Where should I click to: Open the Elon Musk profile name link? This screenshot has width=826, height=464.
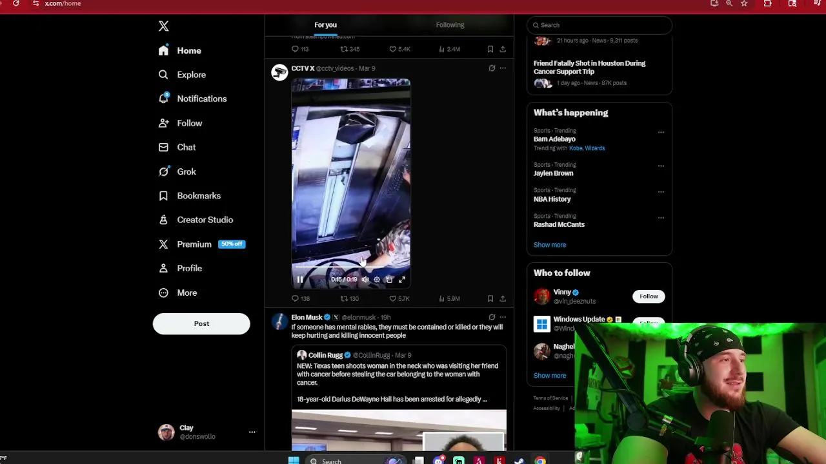point(307,317)
